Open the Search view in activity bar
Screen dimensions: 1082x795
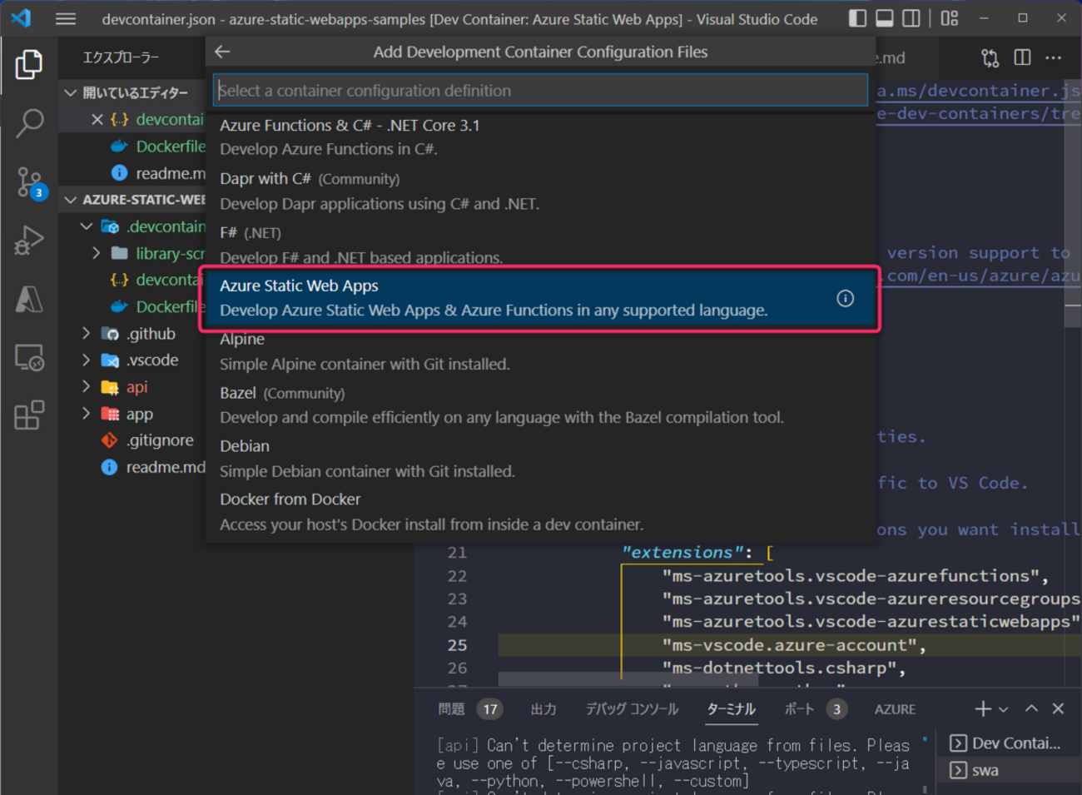[x=29, y=123]
